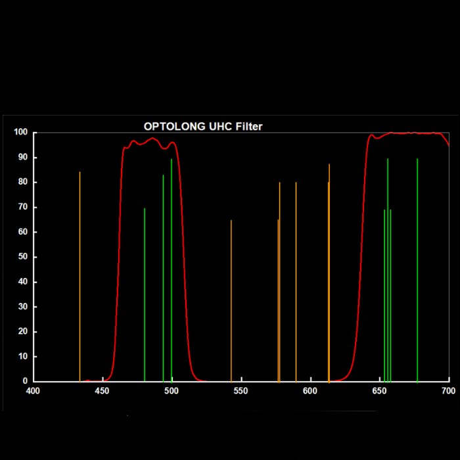The height and width of the screenshot is (460, 460).
Task: Select the 450 label on the horizontal axis
Action: (x=102, y=391)
